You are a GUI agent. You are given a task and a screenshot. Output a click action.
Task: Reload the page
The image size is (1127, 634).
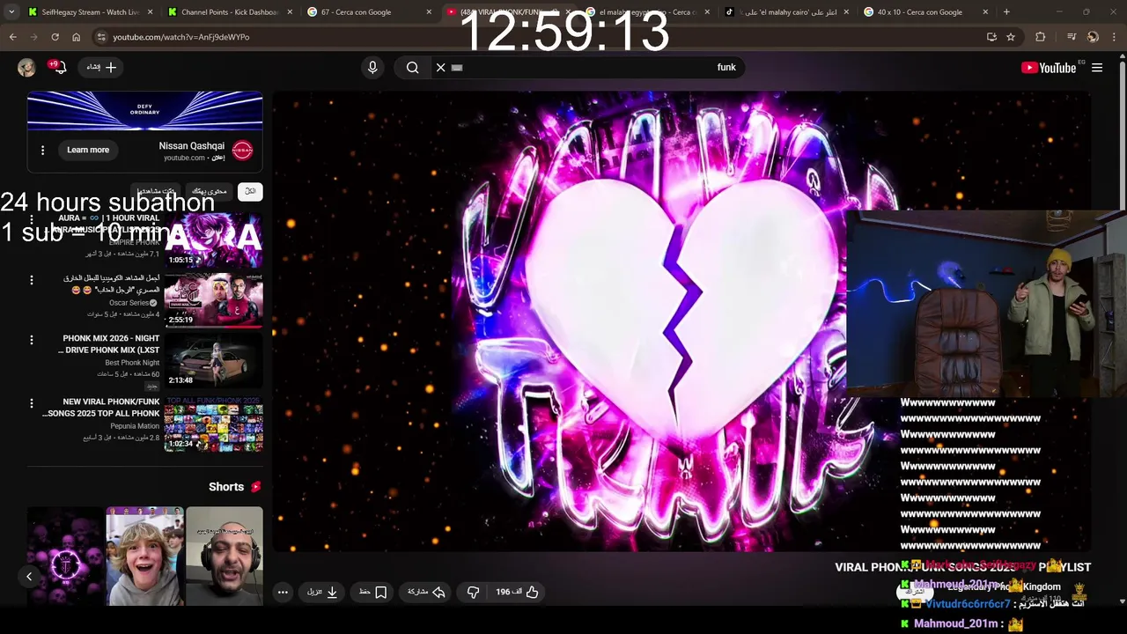55,37
